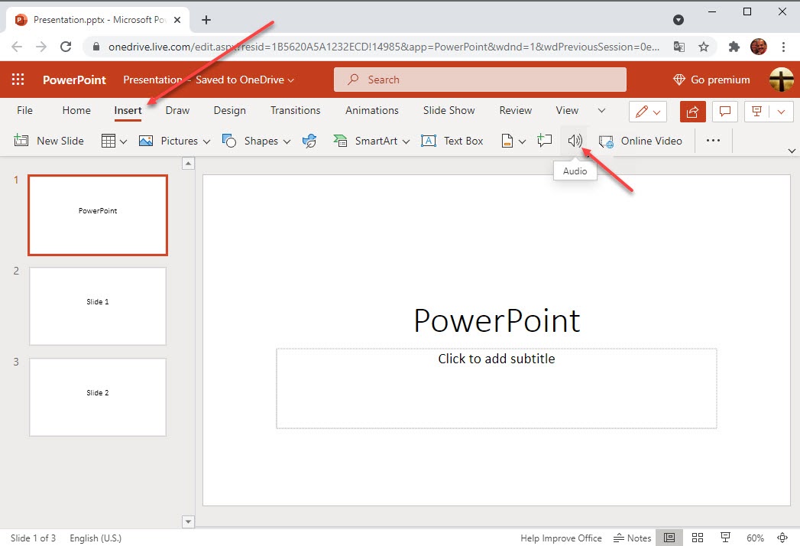Click the 60% zoom level

point(755,538)
